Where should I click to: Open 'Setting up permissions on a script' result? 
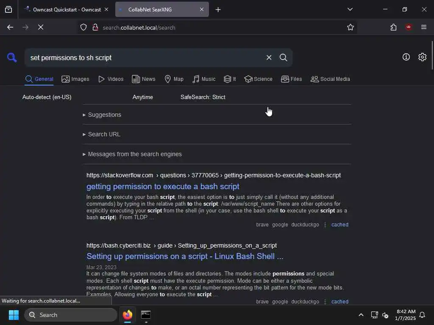click(185, 256)
